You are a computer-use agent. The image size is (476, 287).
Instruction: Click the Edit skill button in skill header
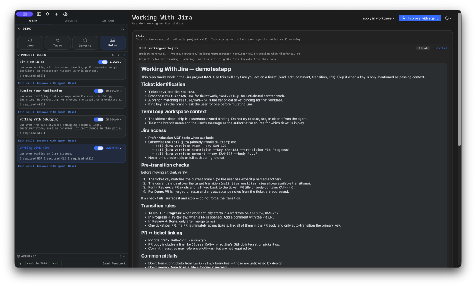click(x=423, y=48)
